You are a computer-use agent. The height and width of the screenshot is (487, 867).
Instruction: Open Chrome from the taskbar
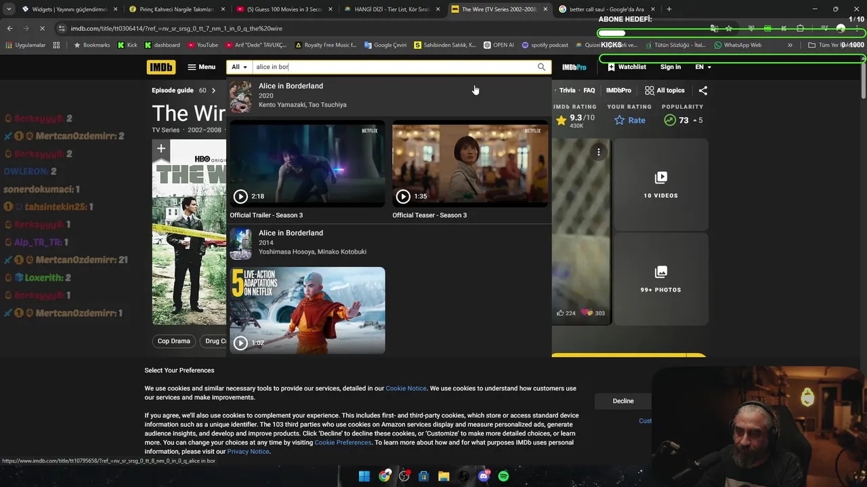pos(384,476)
